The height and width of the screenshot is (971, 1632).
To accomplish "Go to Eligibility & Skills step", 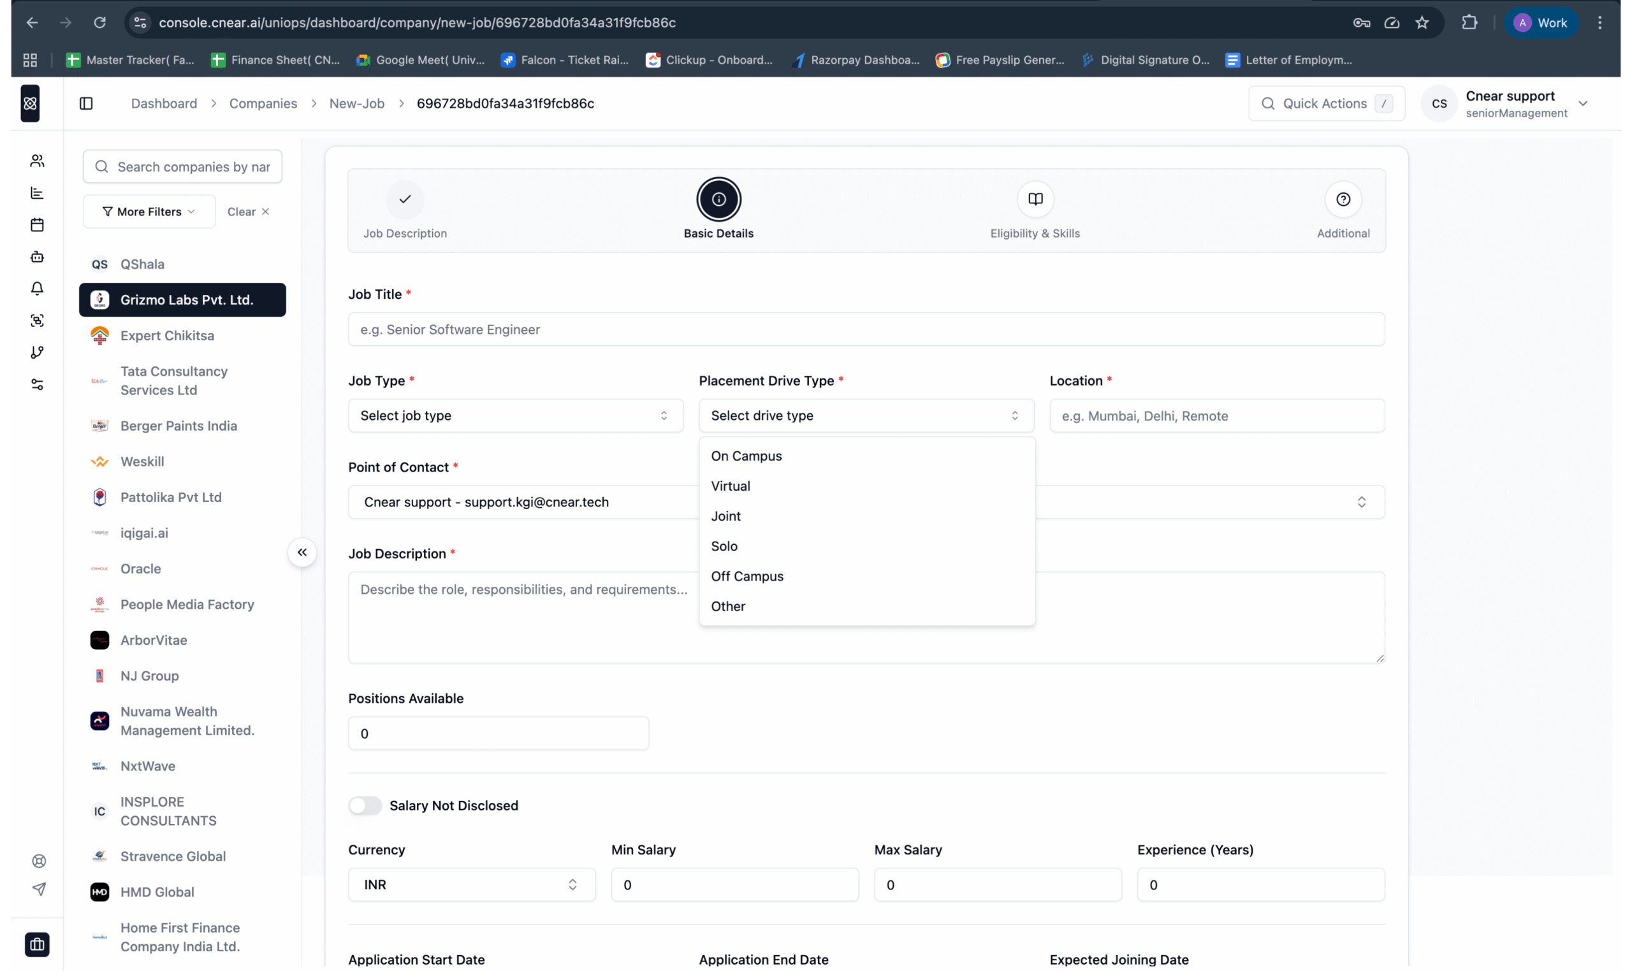I will click(x=1035, y=212).
